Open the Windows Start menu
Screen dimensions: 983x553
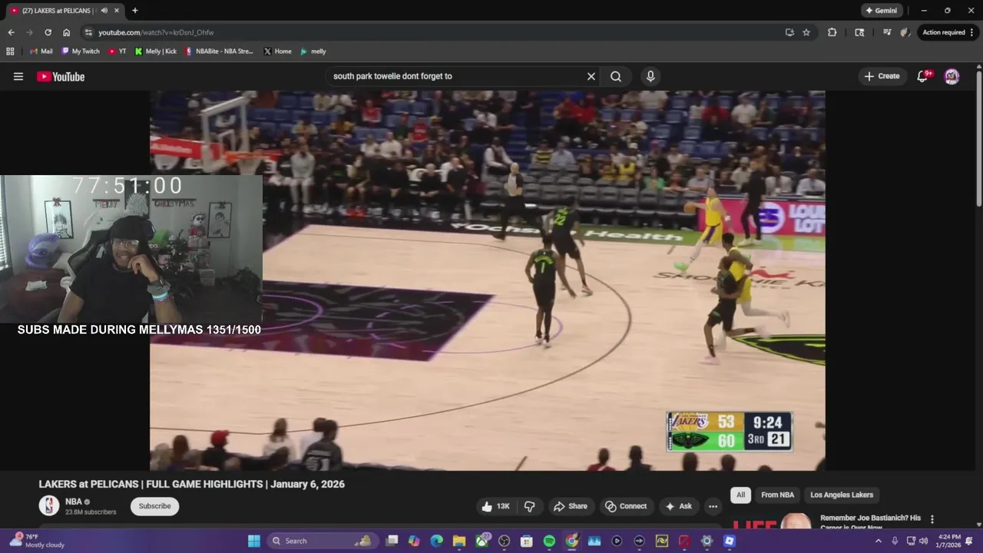tap(253, 541)
